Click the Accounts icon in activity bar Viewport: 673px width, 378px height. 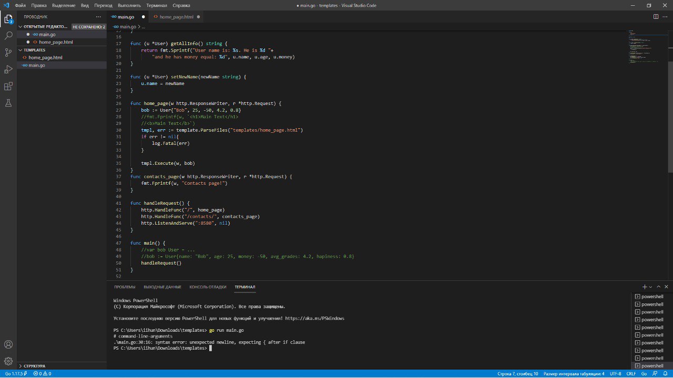(8, 345)
